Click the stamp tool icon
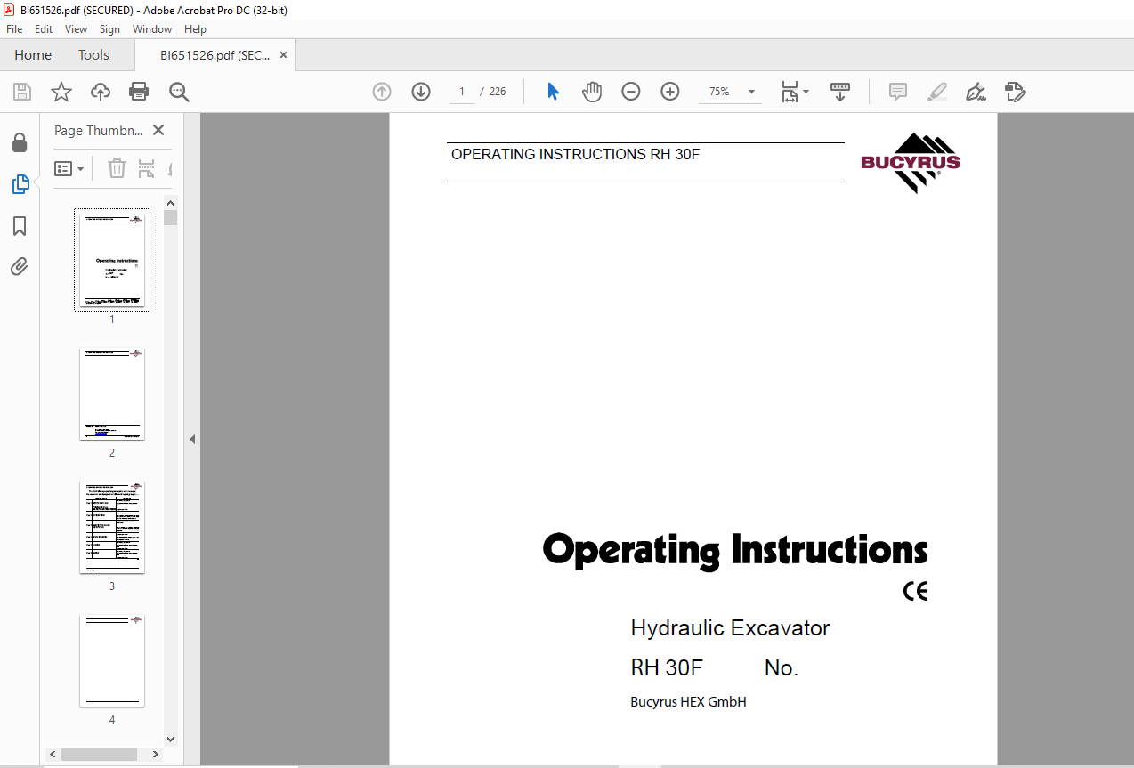The width and height of the screenshot is (1134, 768). click(1016, 92)
